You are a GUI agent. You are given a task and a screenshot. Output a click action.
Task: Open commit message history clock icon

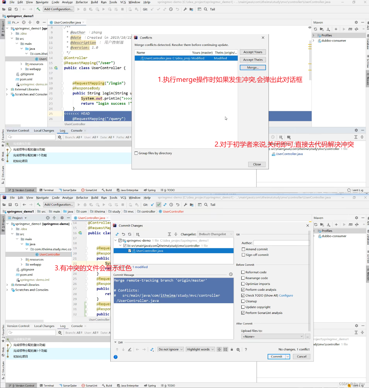tap(231, 274)
